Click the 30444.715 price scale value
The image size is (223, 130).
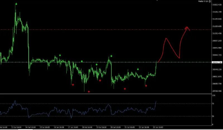click(x=217, y=55)
